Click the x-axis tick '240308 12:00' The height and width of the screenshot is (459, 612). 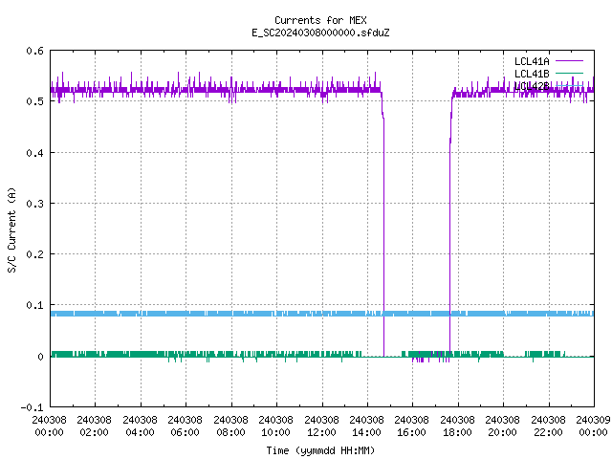coord(321,426)
